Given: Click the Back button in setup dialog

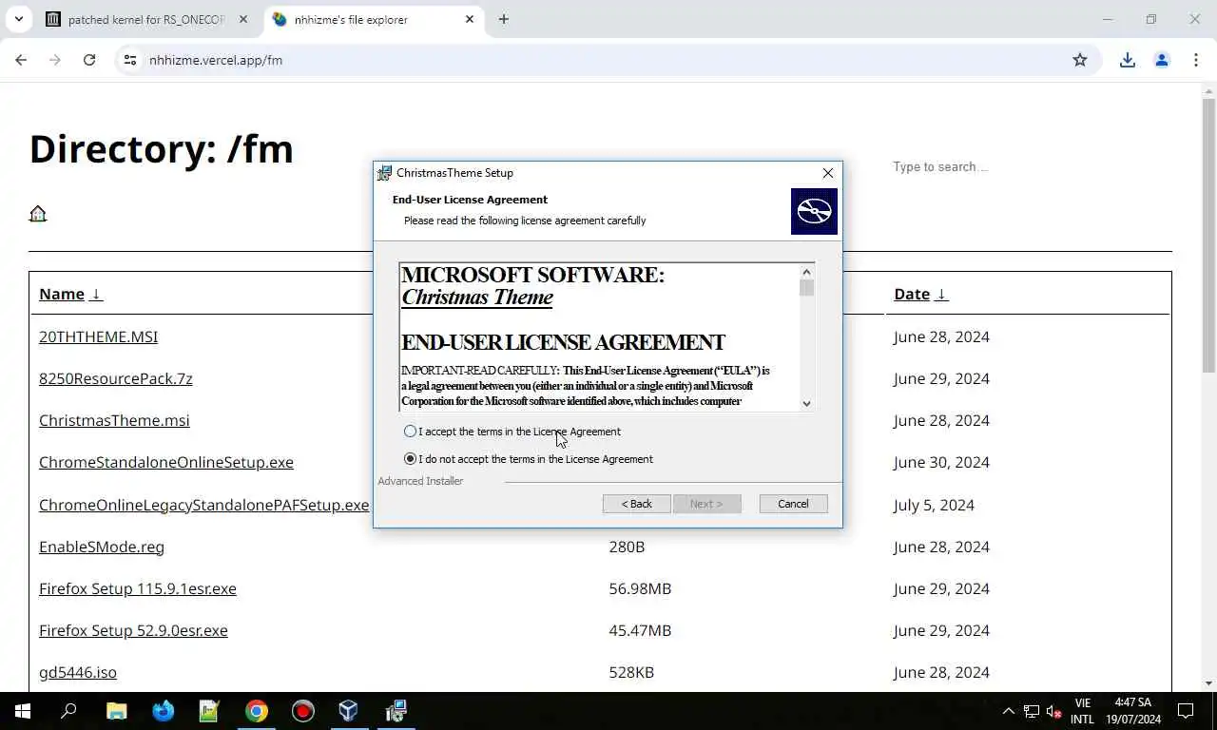Looking at the screenshot, I should [637, 504].
